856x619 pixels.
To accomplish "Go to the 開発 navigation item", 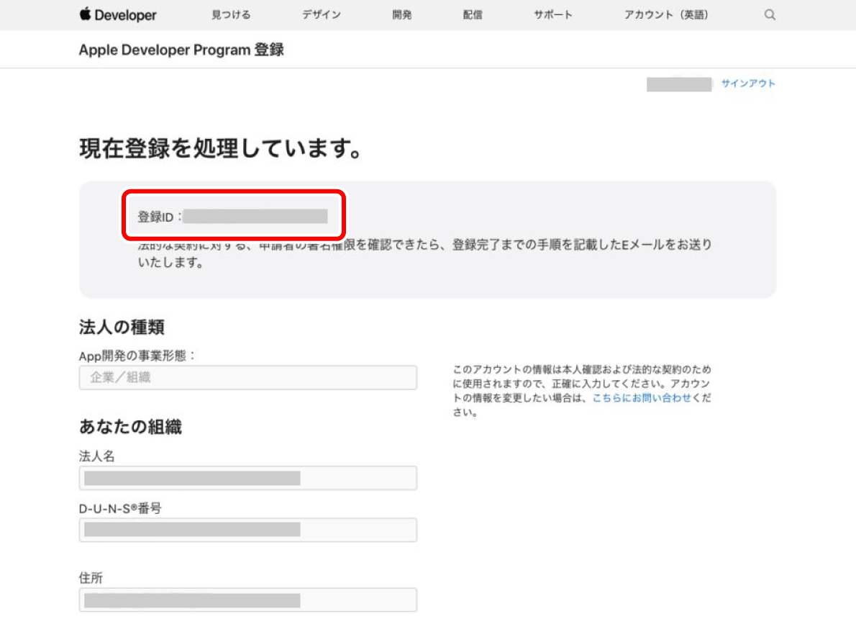I will 402,15.
